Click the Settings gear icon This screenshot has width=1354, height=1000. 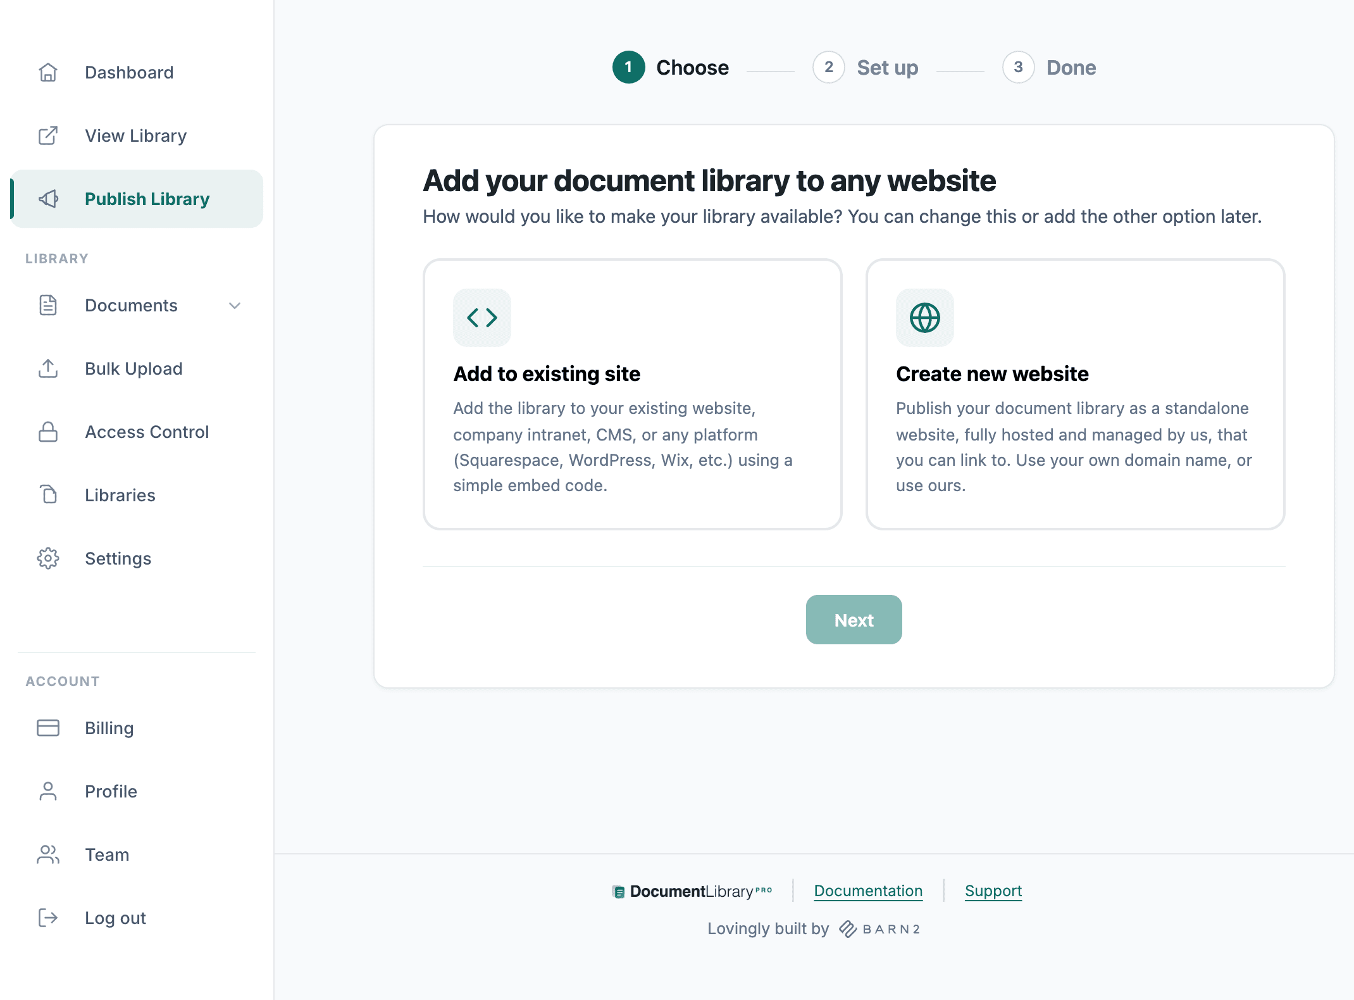48,558
